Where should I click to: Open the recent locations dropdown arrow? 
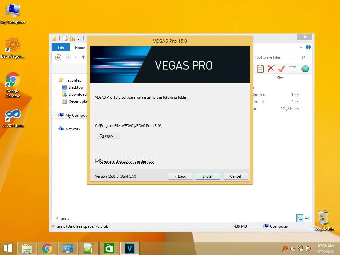pos(76,57)
